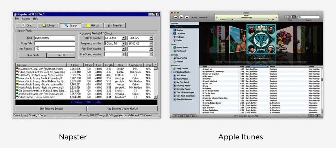Open Podcasts in the iTunes library
336x148 pixels.
coord(180,37)
